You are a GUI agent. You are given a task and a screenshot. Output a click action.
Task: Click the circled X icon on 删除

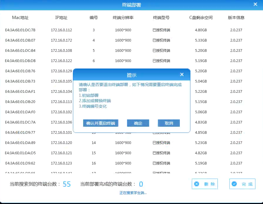click(x=197, y=184)
